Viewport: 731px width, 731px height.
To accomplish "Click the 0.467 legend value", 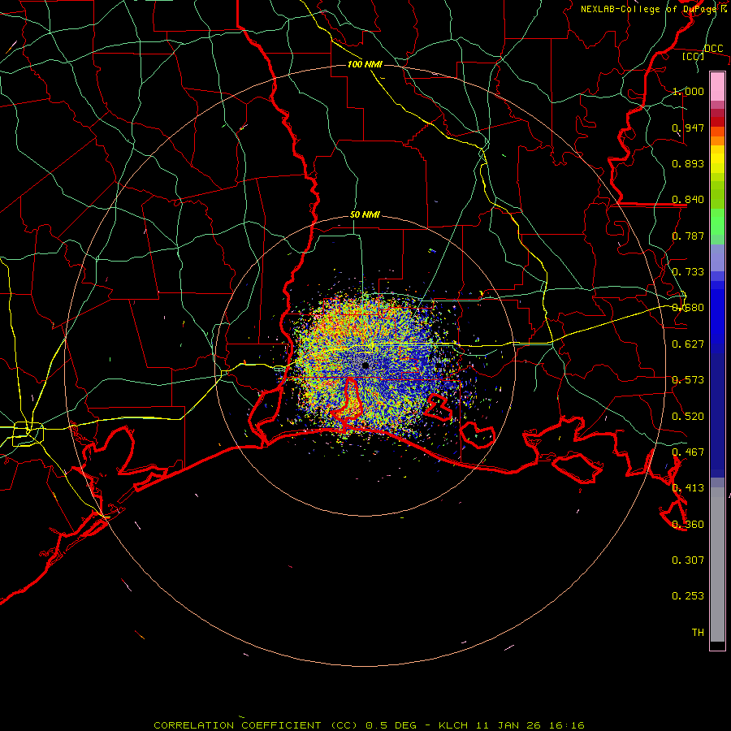I will tap(688, 452).
